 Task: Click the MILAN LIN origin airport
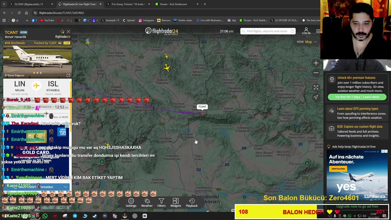(20, 86)
